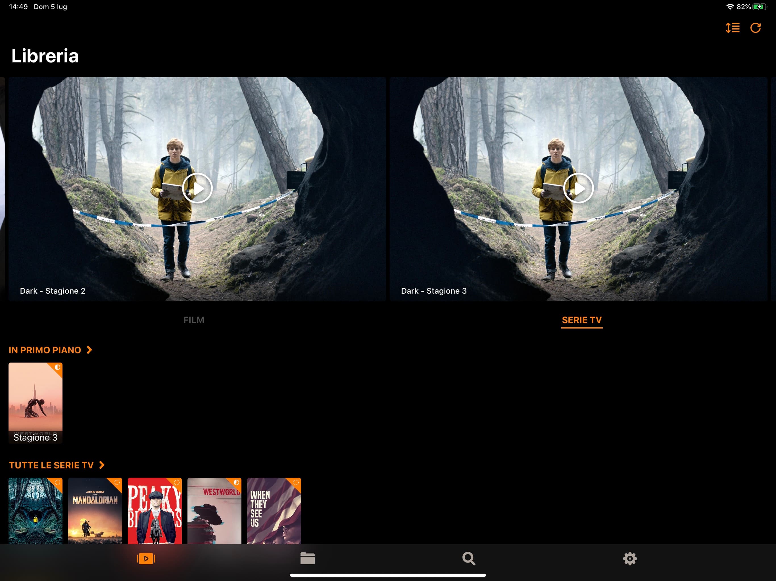This screenshot has width=776, height=581.
Task: Open the Peaky Blinders poster
Action: point(155,511)
